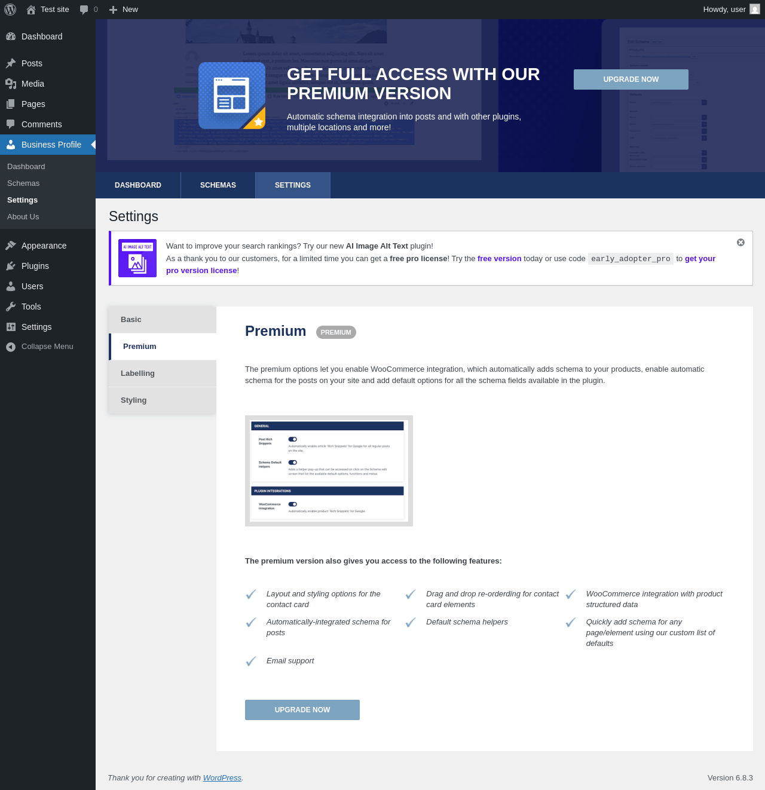This screenshot has width=765, height=790.
Task: Click the Media icon in sidebar
Action: (11, 84)
